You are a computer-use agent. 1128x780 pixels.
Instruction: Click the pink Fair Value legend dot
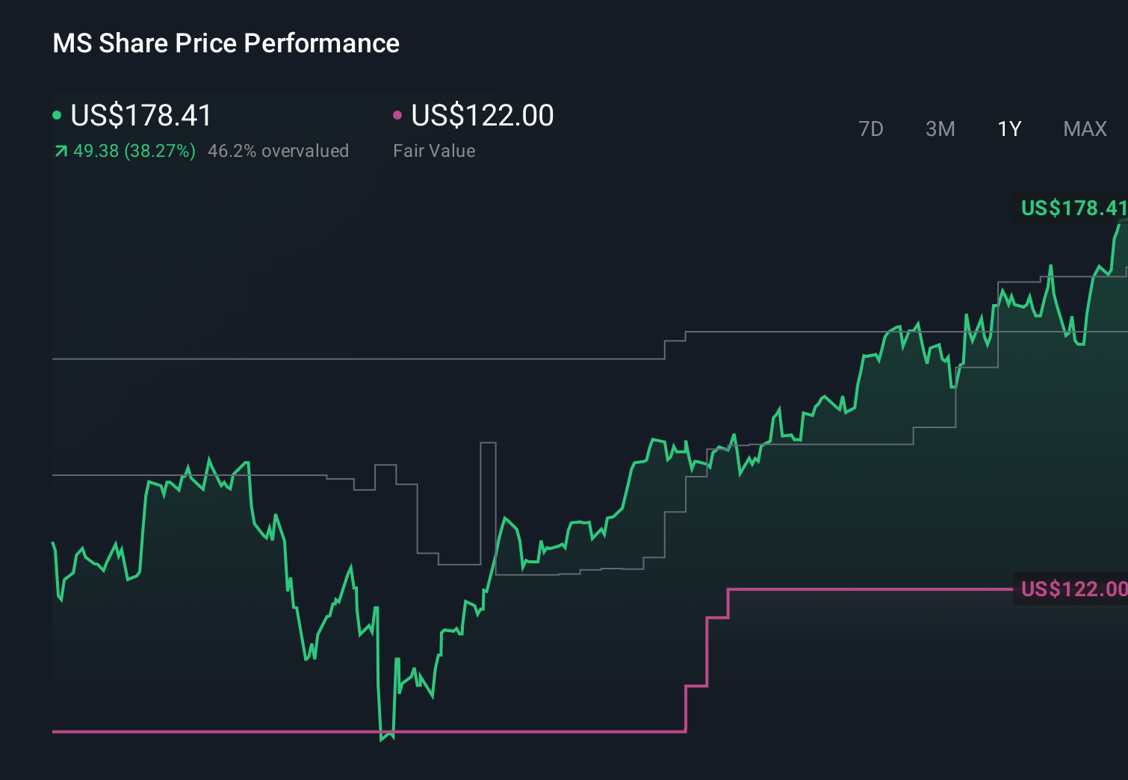pyautogui.click(x=397, y=114)
